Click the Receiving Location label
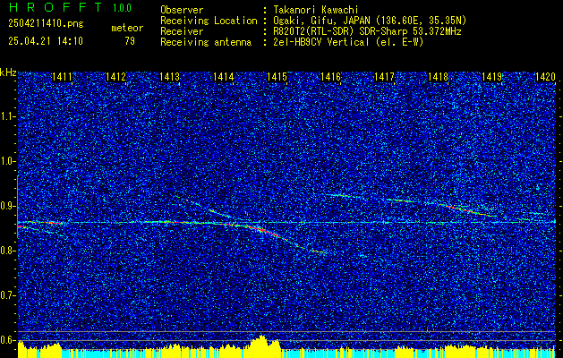 click(x=209, y=21)
